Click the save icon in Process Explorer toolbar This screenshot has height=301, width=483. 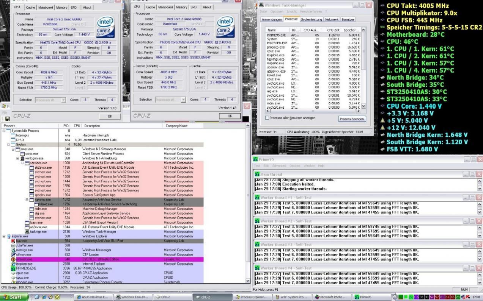click(x=7, y=119)
